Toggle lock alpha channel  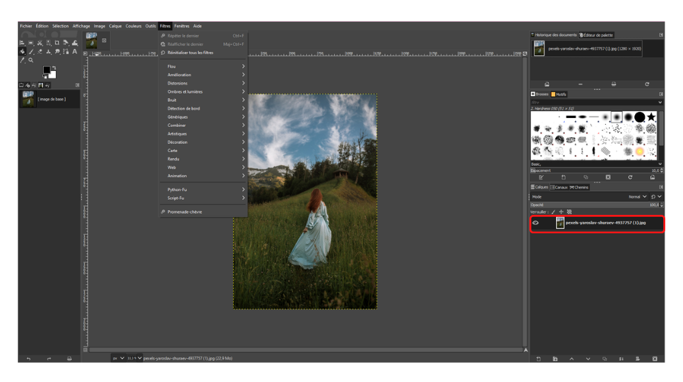click(570, 212)
